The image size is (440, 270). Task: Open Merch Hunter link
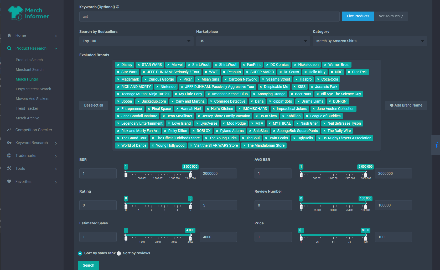(27, 79)
